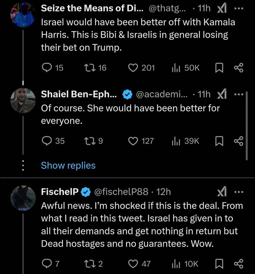Bookmark the Seize the Means tweet
255x274 pixels.
[x=219, y=68]
